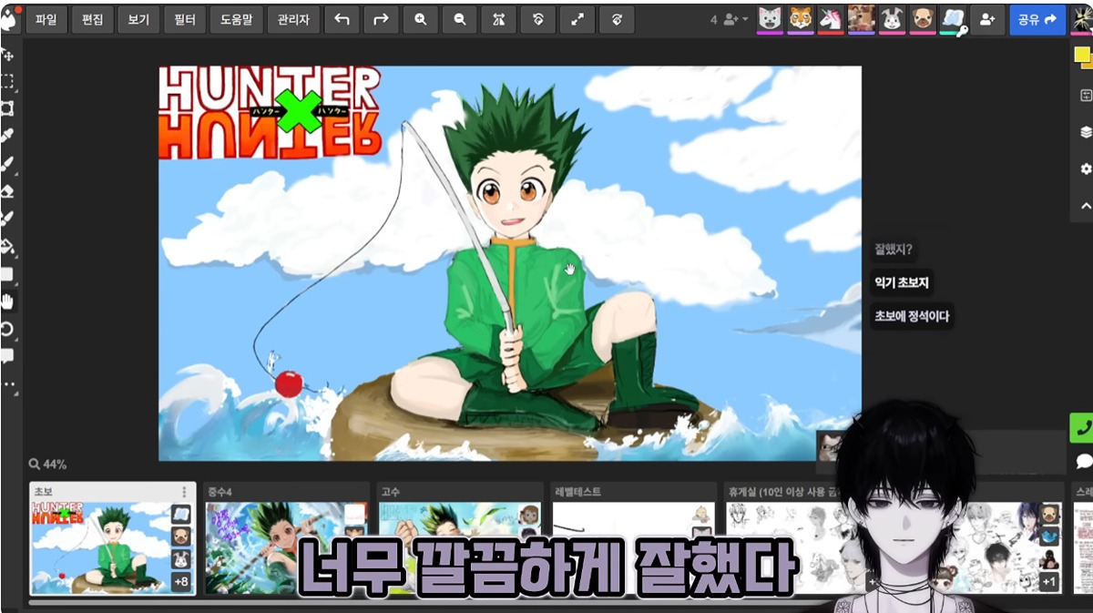Viewport: 1093px width, 613px height.
Task: Select the Rectangle shape tool
Action: [7, 273]
